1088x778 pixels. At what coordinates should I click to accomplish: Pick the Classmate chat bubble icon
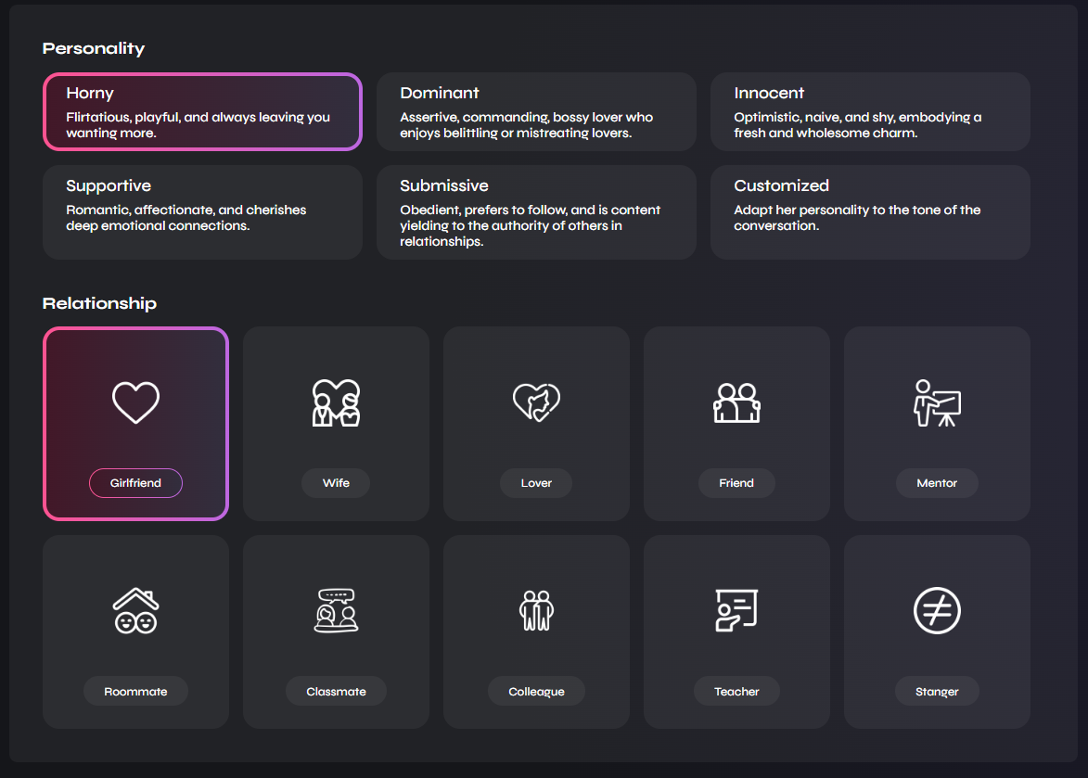coord(336,611)
